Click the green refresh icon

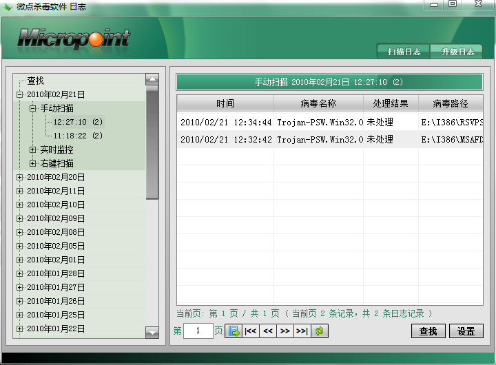(319, 331)
